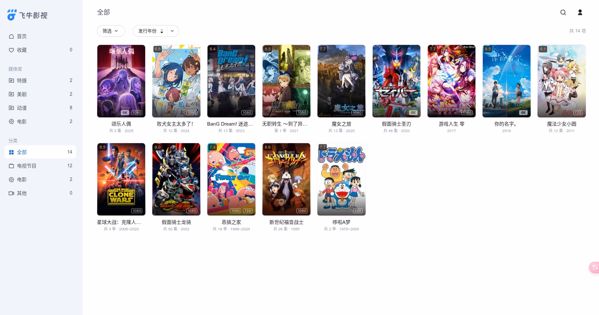Click the 全部 page heading
The height and width of the screenshot is (315, 599).
(x=104, y=12)
